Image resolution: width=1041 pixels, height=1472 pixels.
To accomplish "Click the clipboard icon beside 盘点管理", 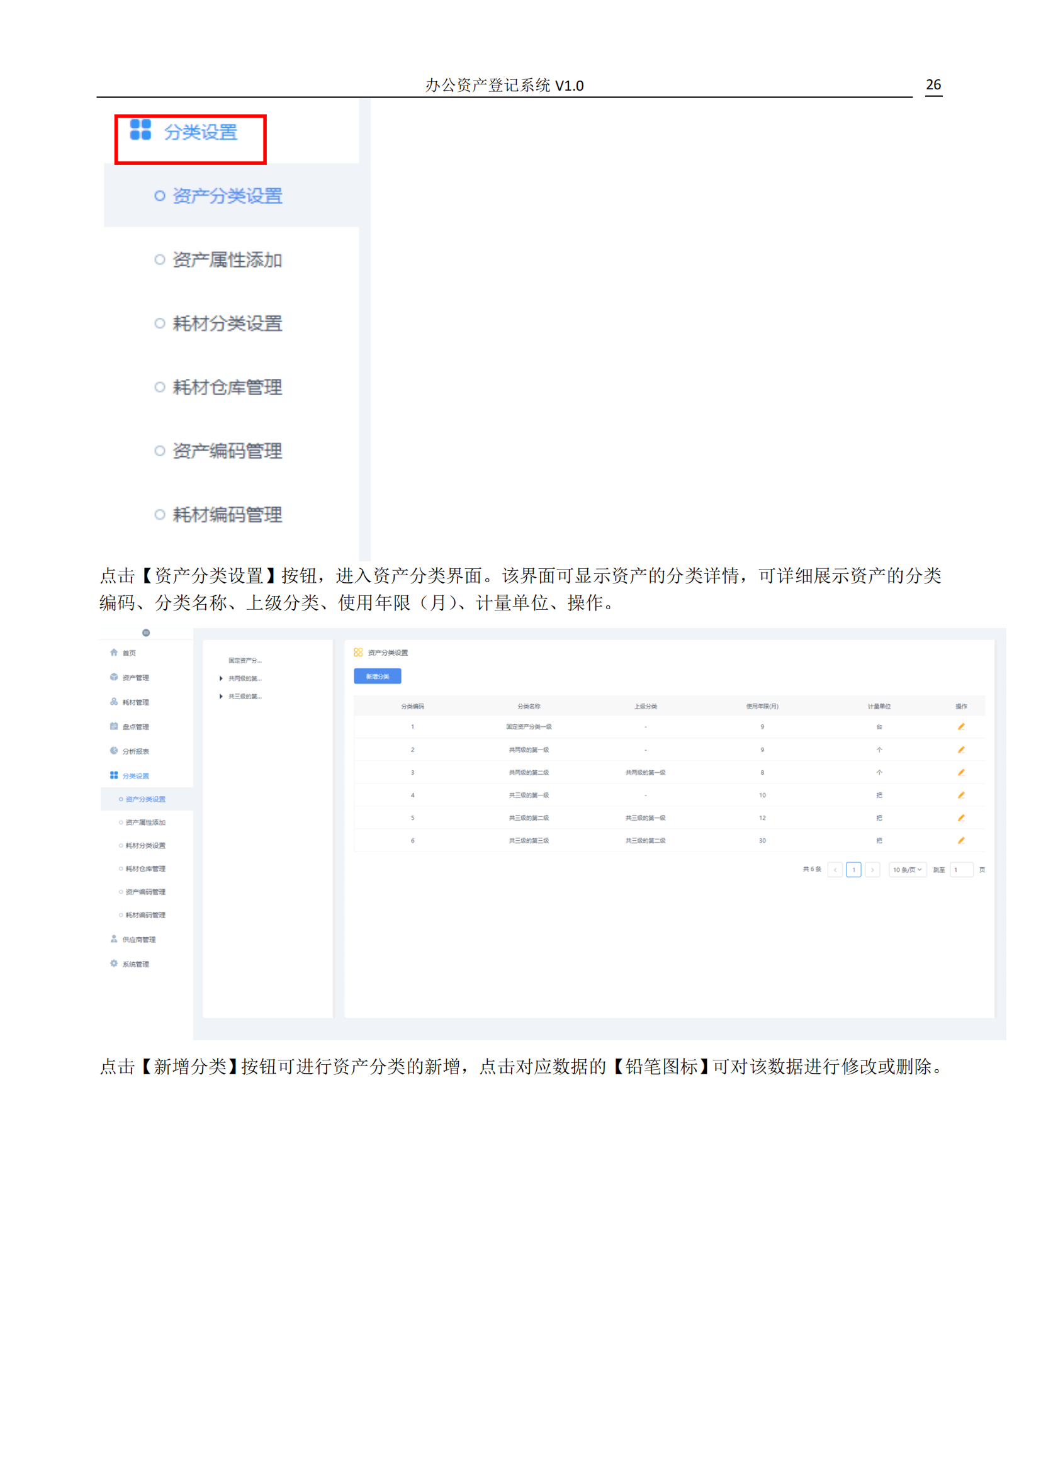I will point(113,726).
